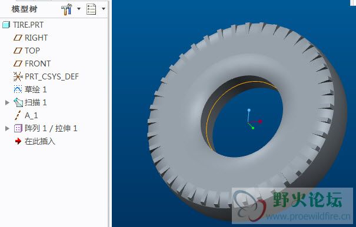The height and width of the screenshot is (227, 356).
Task: Click the 阵列 1 pattern feature icon
Action: click(x=18, y=128)
